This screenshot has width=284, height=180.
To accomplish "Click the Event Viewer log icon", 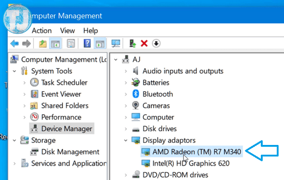I will [x=35, y=94].
